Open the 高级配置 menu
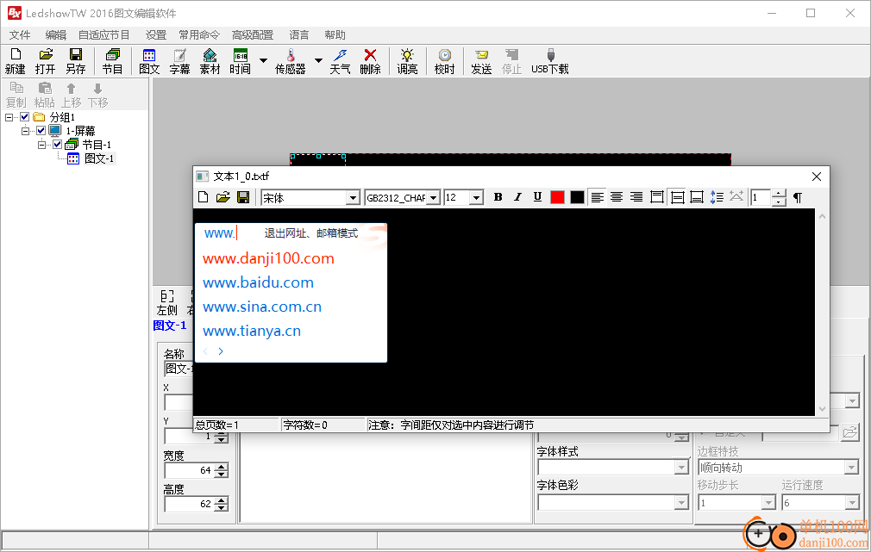The height and width of the screenshot is (552, 871). pyautogui.click(x=252, y=35)
